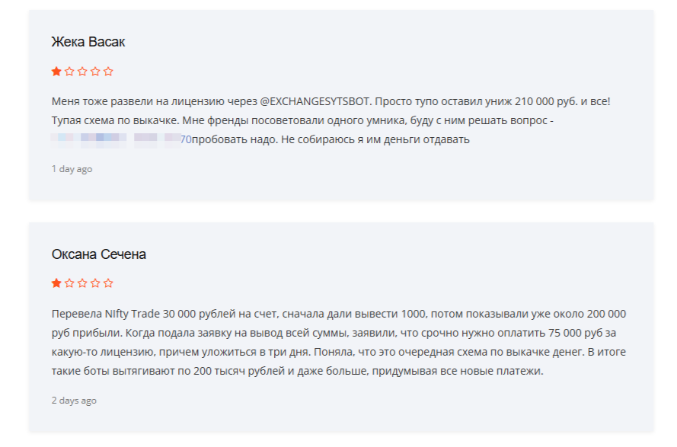
Task: Click reviewer name Жека Васак
Action: tap(88, 42)
